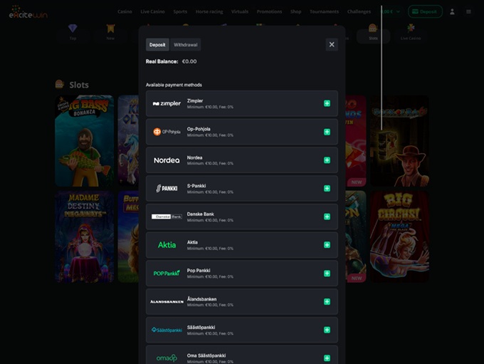The image size is (484, 364).
Task: Click the green Deposit button in header
Action: click(425, 12)
